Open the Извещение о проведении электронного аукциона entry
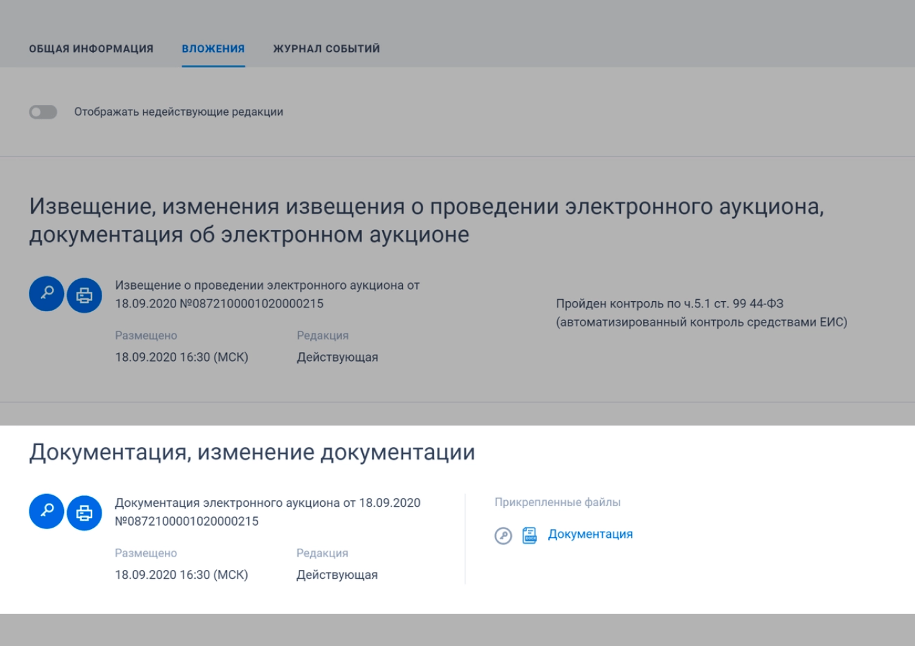The image size is (915, 646). click(268, 292)
